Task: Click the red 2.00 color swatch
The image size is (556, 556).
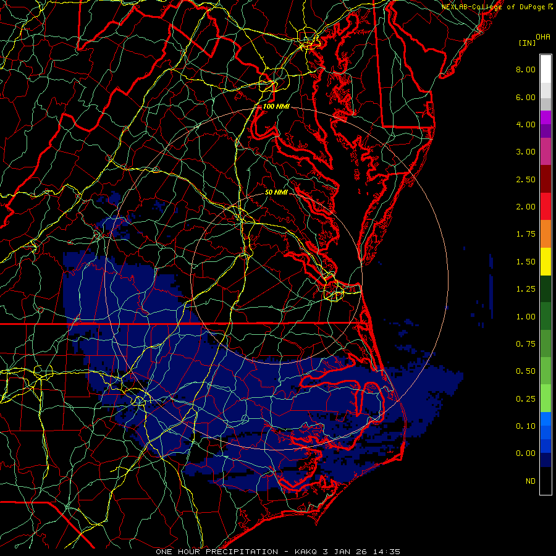Action: [545, 206]
